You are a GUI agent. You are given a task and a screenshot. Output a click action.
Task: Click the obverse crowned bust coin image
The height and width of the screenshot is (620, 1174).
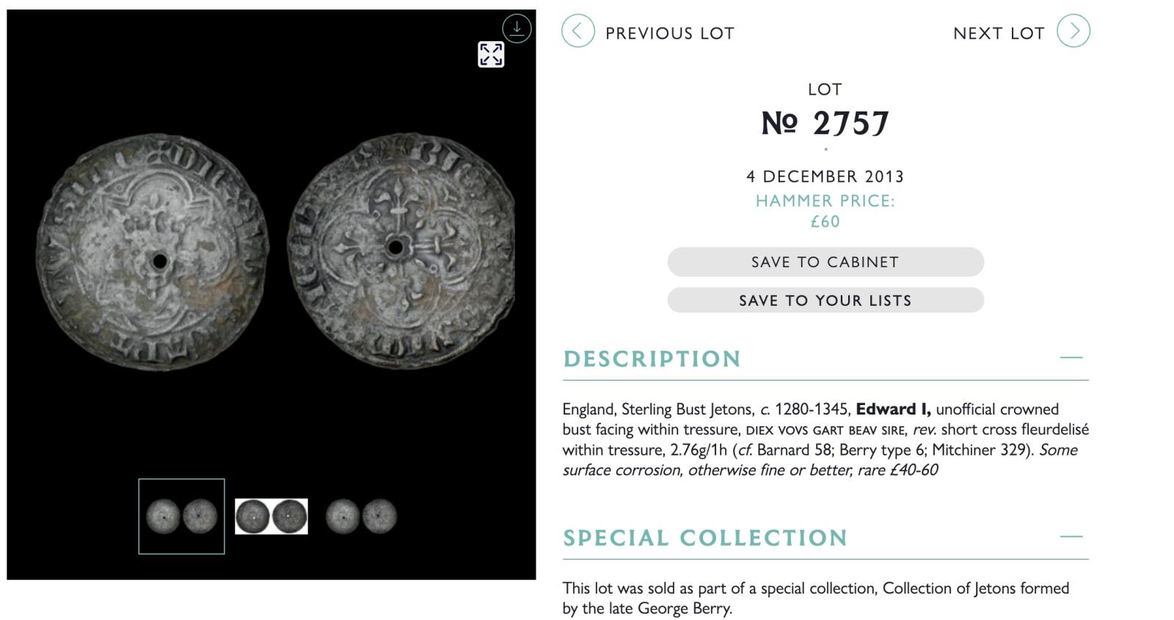click(153, 252)
